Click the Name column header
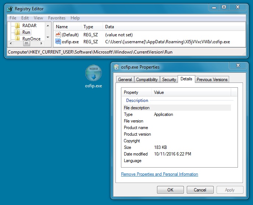 pyautogui.click(x=67, y=27)
